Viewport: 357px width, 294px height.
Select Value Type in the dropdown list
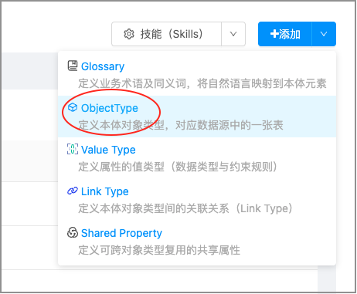197,158
